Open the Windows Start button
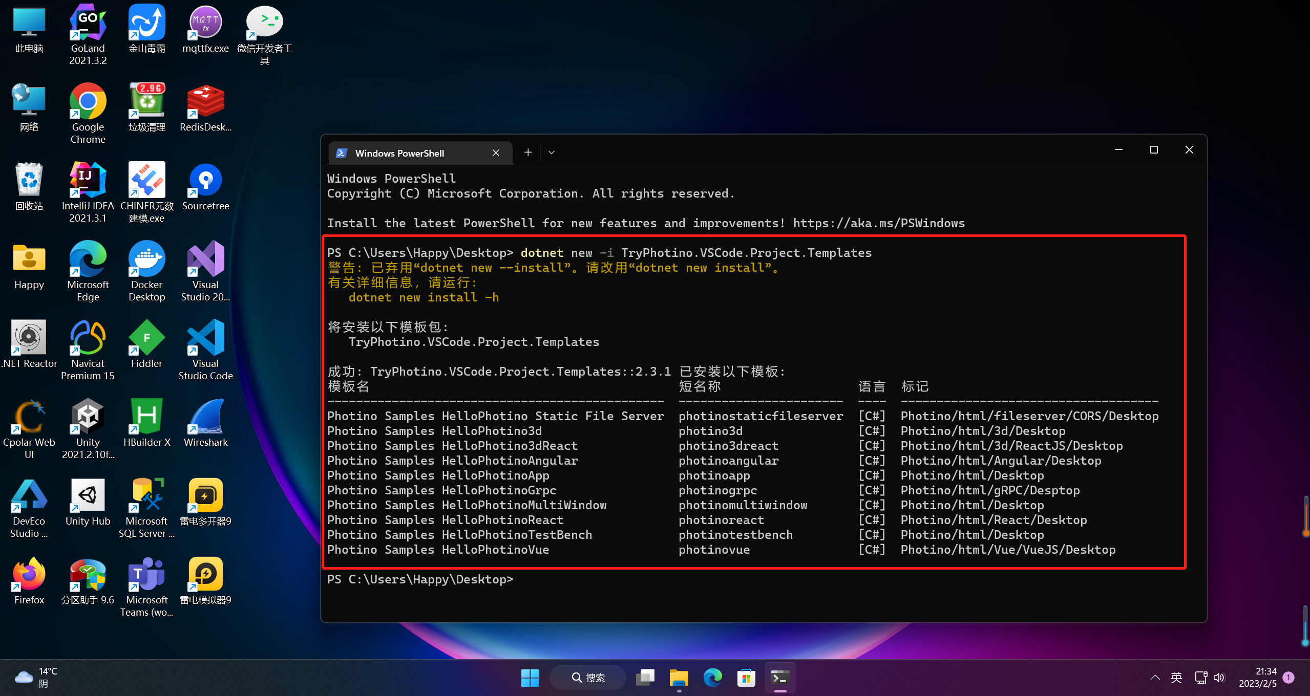 530,678
